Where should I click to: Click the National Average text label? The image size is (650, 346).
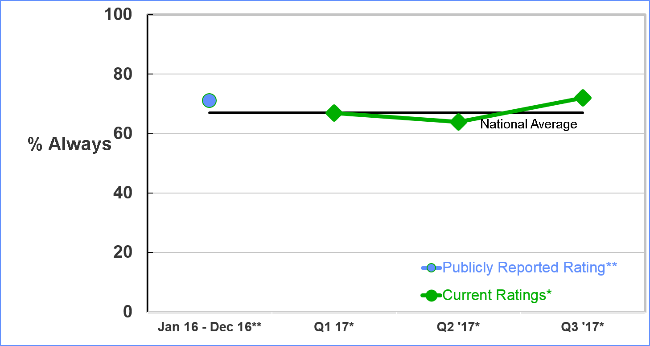529,124
